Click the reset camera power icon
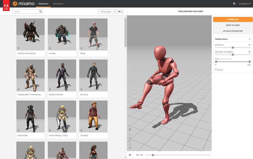The width and height of the screenshot is (253, 159). [130, 144]
